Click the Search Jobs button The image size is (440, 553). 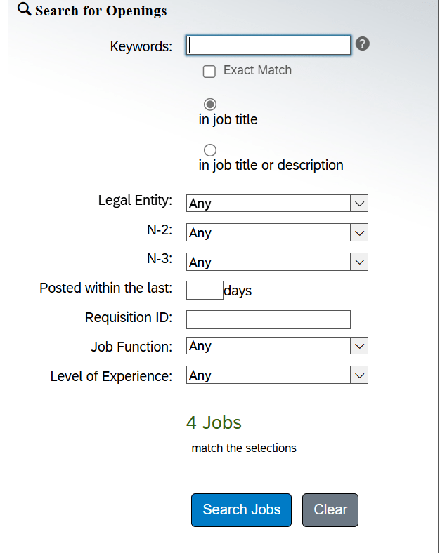[242, 510]
